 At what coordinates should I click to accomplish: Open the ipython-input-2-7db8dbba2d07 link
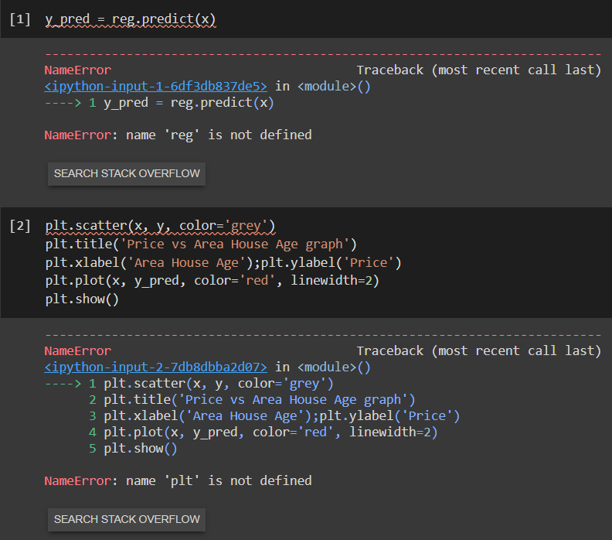156,367
